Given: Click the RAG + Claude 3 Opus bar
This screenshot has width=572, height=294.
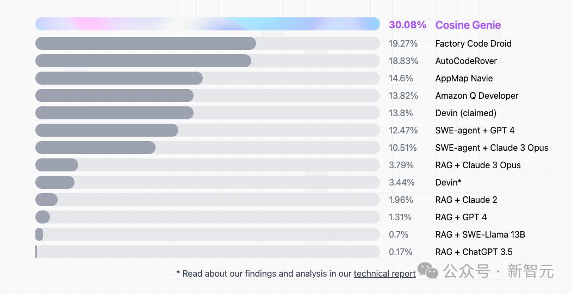Looking at the screenshot, I should point(57,165).
